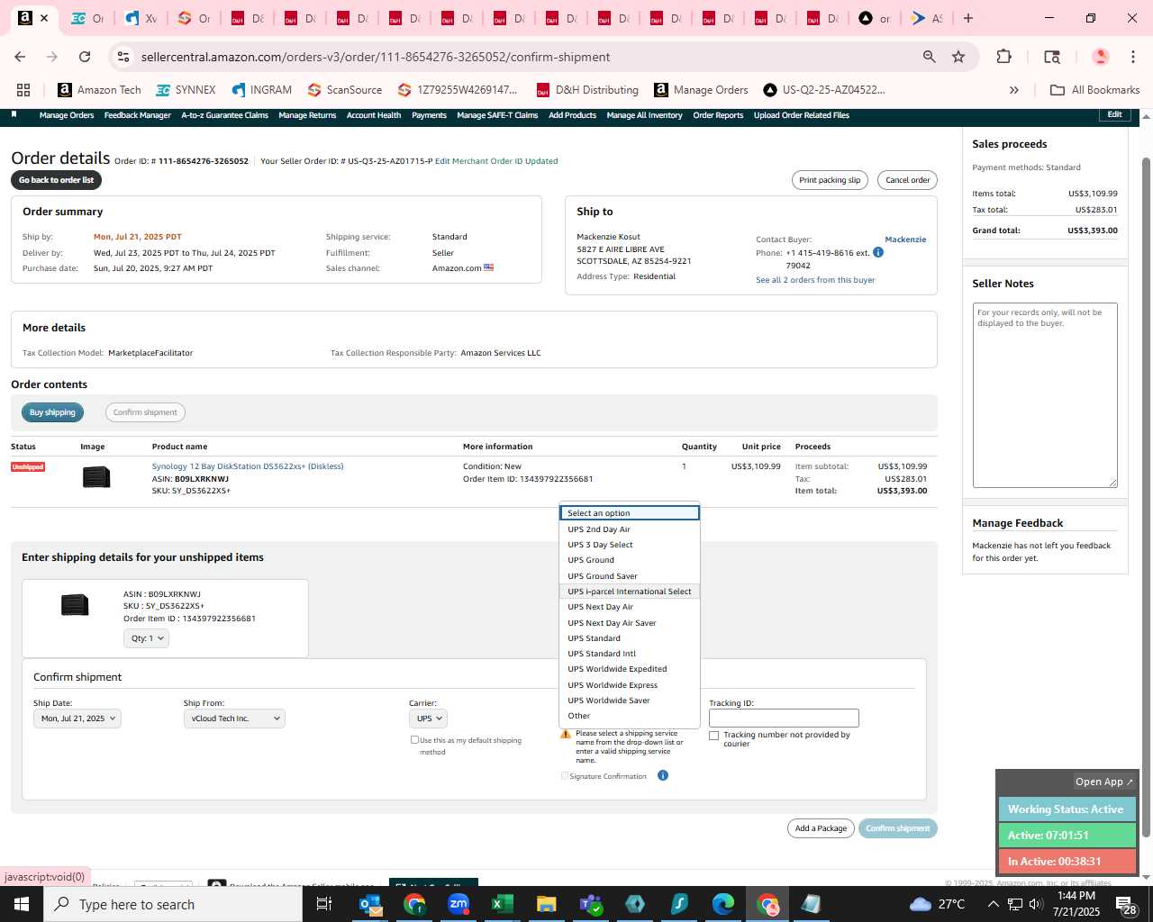Click Go back to order list
Screen dimensions: 1153x922
56,180
